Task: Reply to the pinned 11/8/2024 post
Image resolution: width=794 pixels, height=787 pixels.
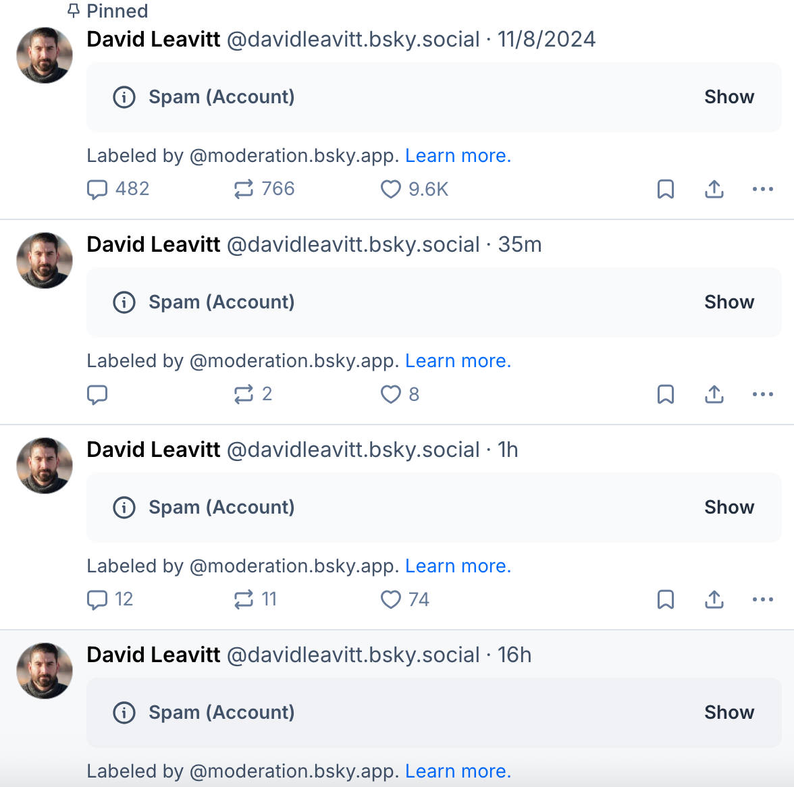Action: coord(97,190)
